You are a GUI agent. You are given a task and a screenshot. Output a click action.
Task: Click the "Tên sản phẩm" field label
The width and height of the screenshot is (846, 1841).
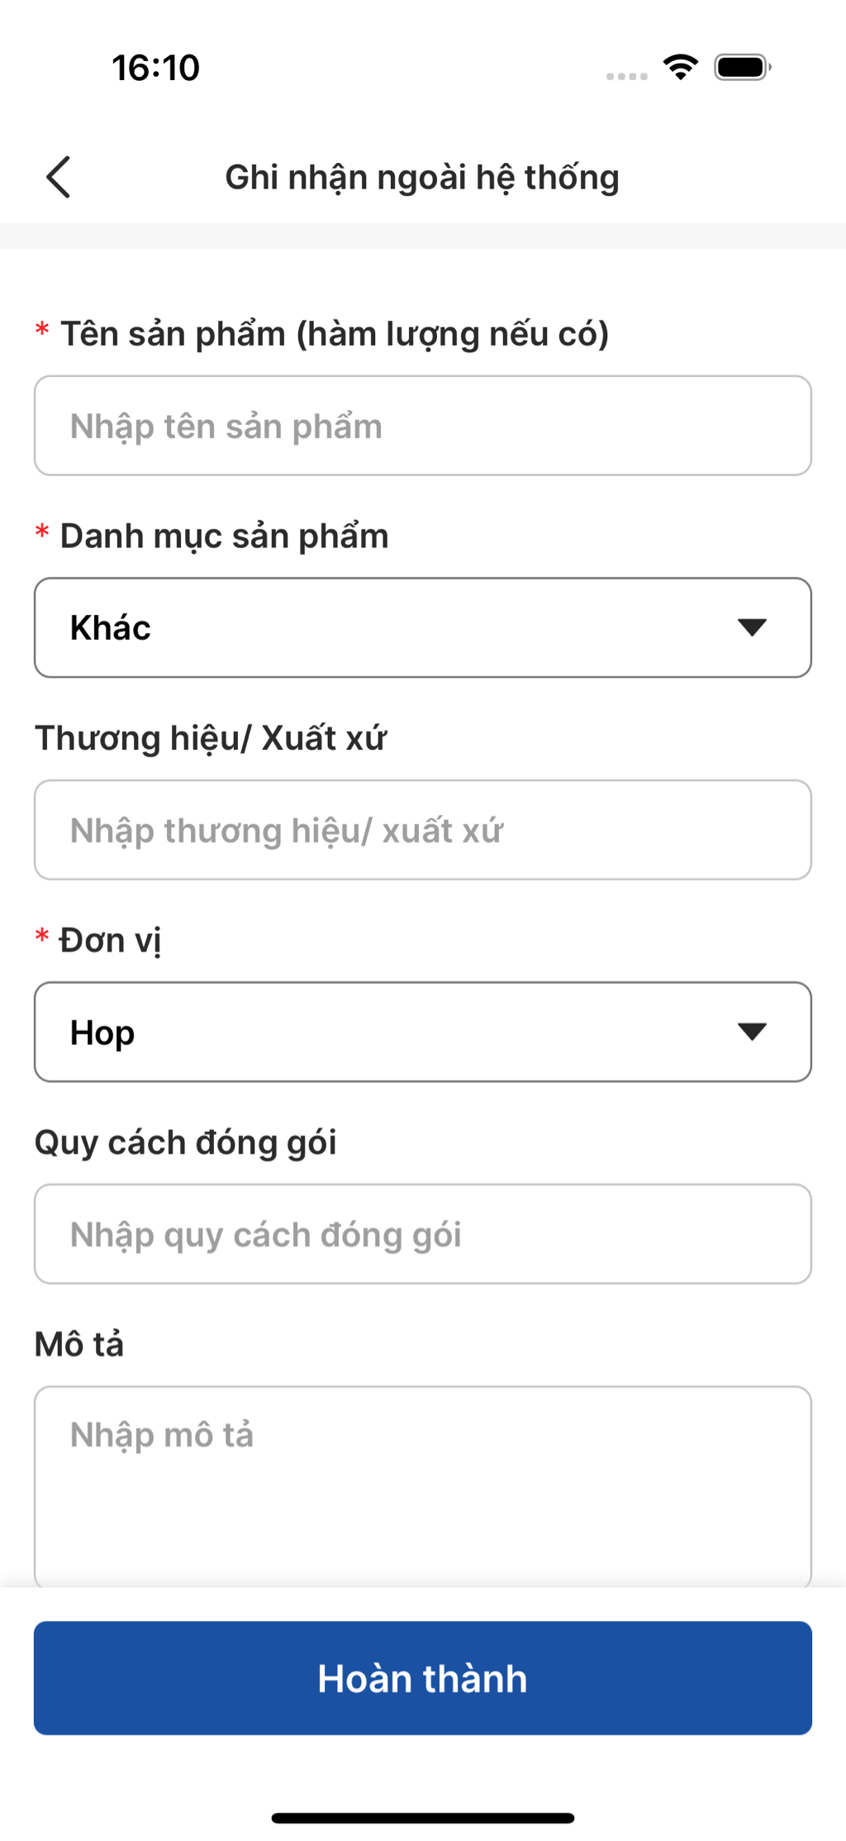click(x=335, y=334)
